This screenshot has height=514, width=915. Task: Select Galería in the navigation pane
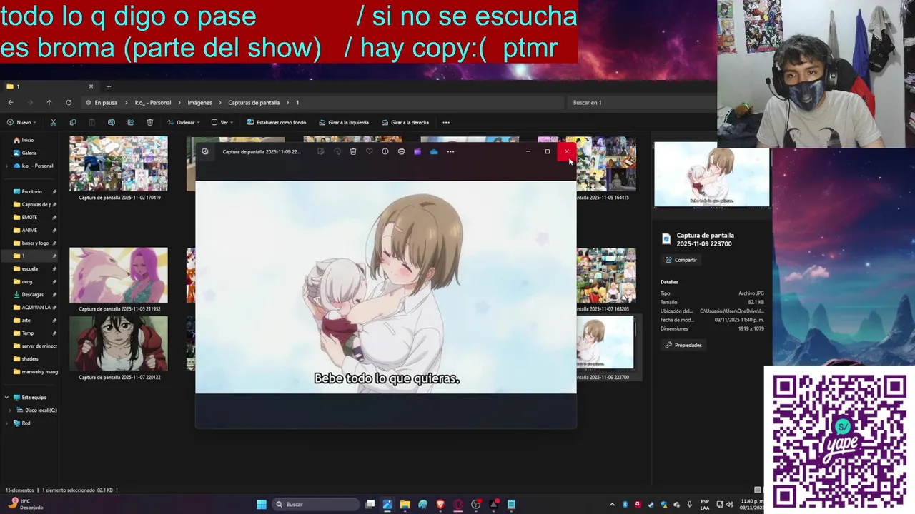[29, 153]
